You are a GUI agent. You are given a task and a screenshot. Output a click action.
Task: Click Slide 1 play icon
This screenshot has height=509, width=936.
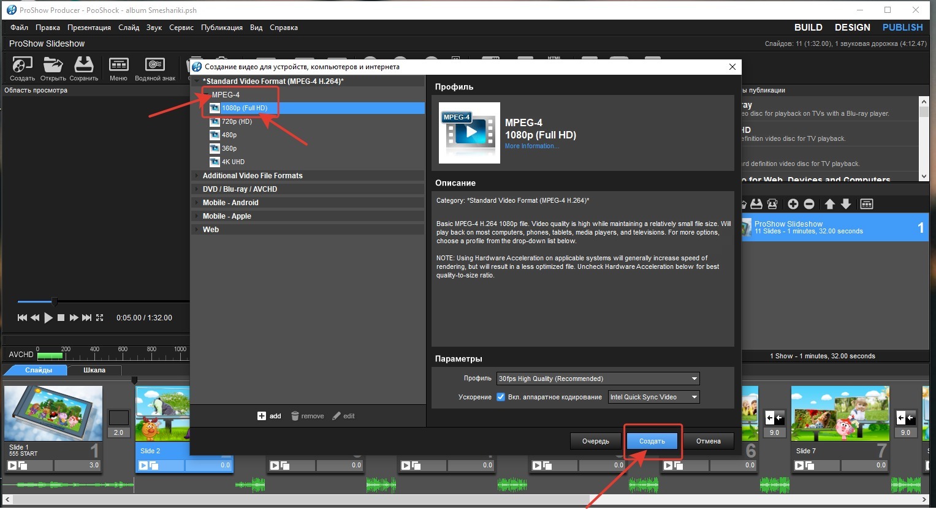[x=12, y=466]
